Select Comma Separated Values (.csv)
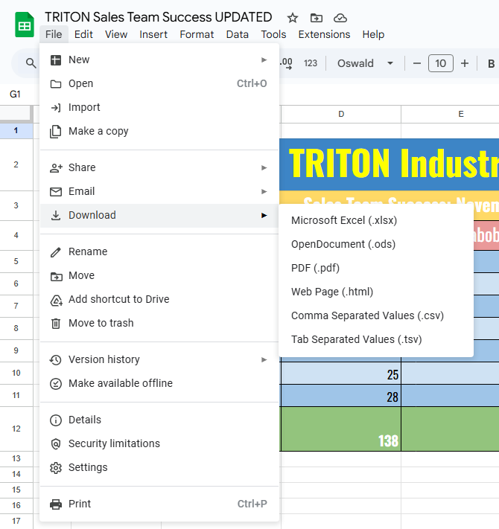This screenshot has width=499, height=529. pos(367,315)
